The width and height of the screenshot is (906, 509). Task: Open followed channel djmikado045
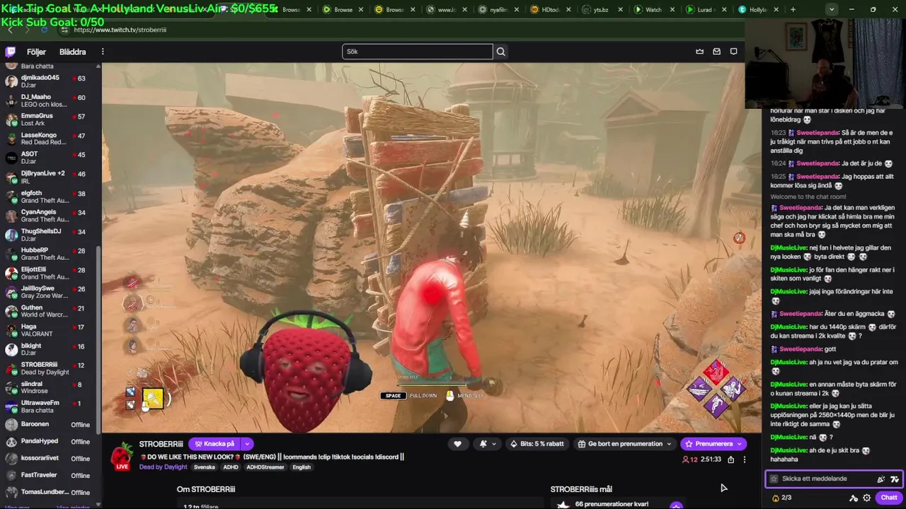pos(50,81)
